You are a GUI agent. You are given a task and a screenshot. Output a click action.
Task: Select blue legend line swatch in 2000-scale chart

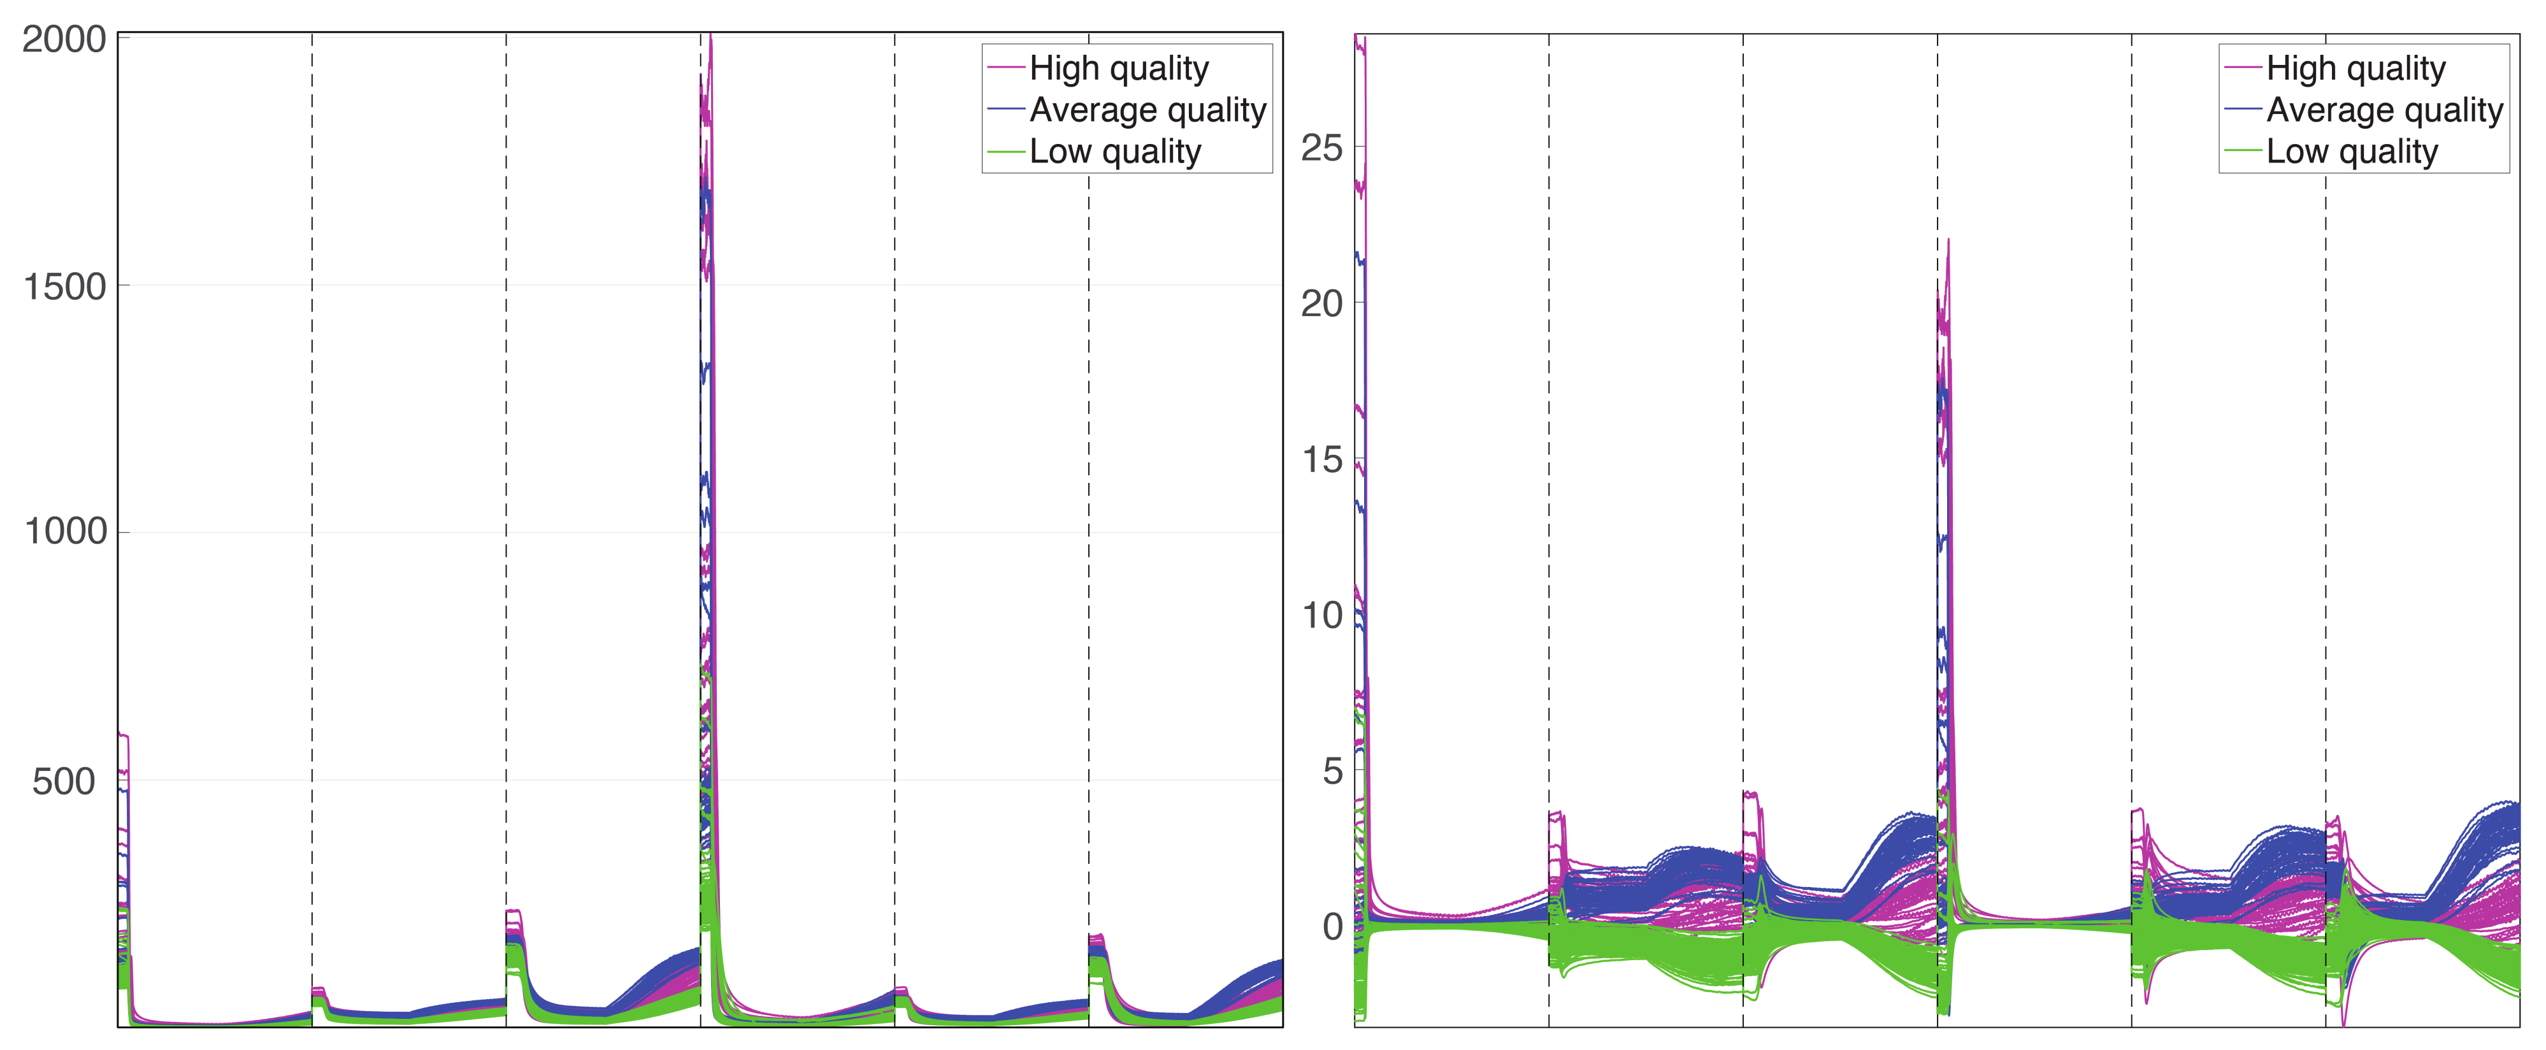pyautogui.click(x=1005, y=110)
